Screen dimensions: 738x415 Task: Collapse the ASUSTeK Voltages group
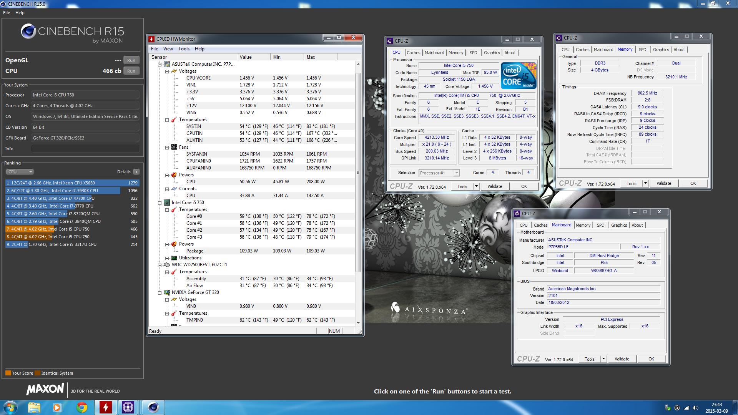pos(167,71)
